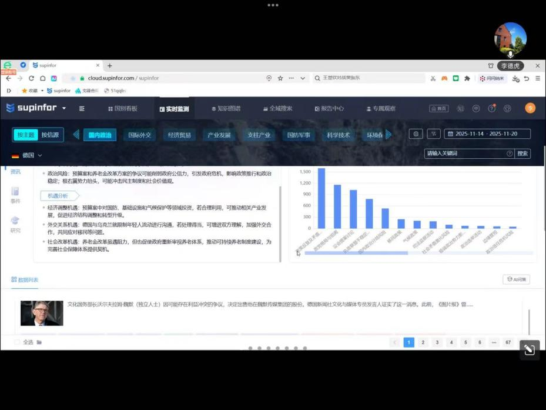Image resolution: width=546 pixels, height=410 pixels.
Task: Open the date range picker 2025-11-14 - 2025-11-20
Action: (x=487, y=134)
